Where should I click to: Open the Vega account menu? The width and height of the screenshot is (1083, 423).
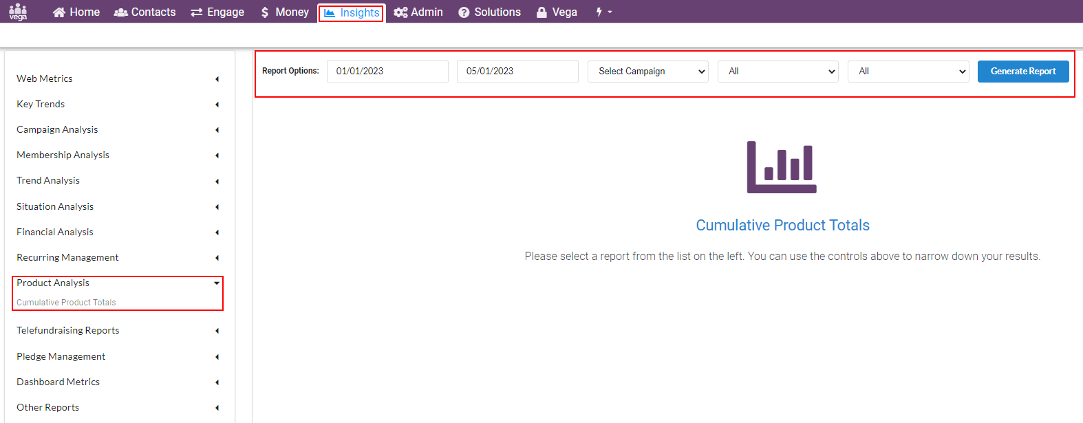pyautogui.click(x=557, y=12)
